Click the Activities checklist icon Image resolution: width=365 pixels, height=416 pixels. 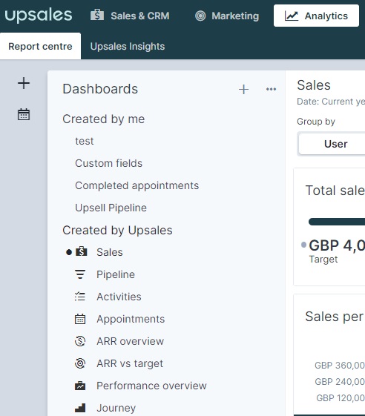(x=80, y=297)
